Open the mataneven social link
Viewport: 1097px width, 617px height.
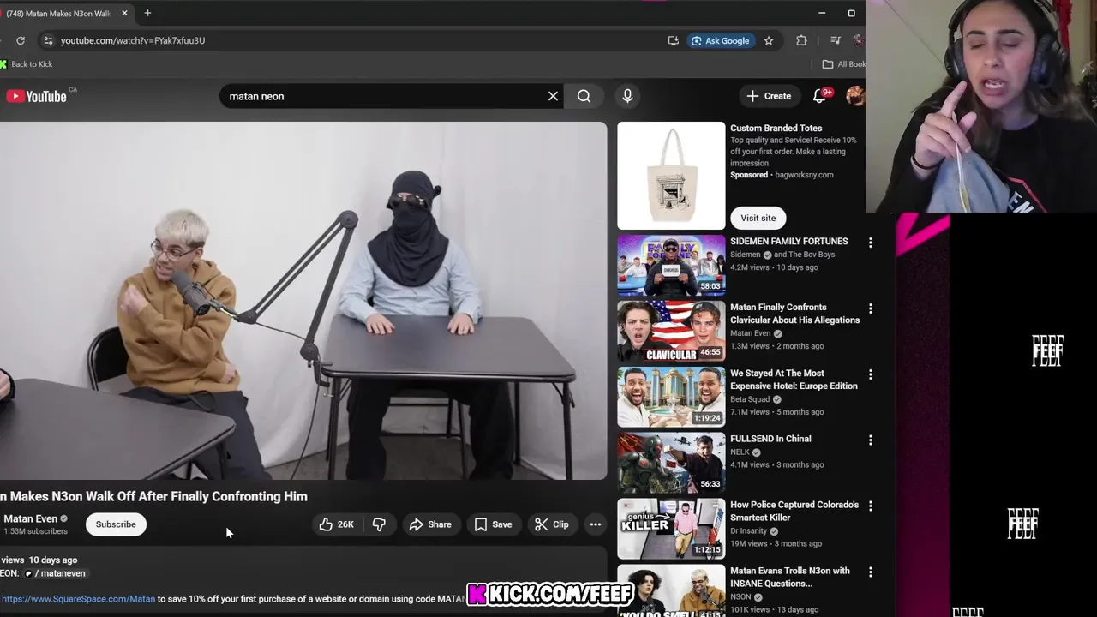(55, 573)
